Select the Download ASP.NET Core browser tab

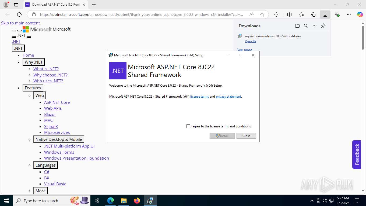pos(55,5)
